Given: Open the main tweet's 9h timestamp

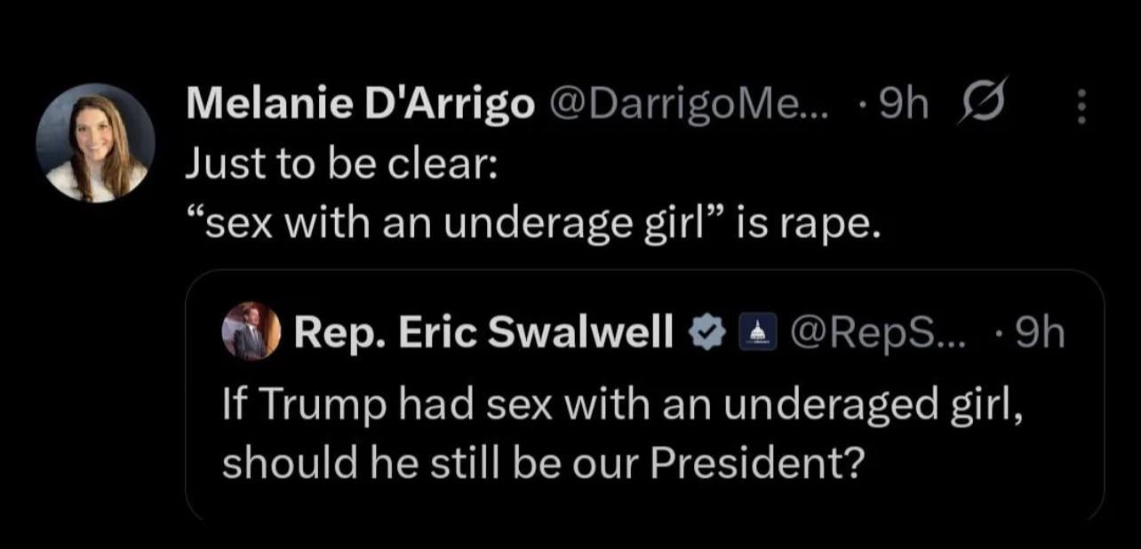Looking at the screenshot, I should (902, 107).
